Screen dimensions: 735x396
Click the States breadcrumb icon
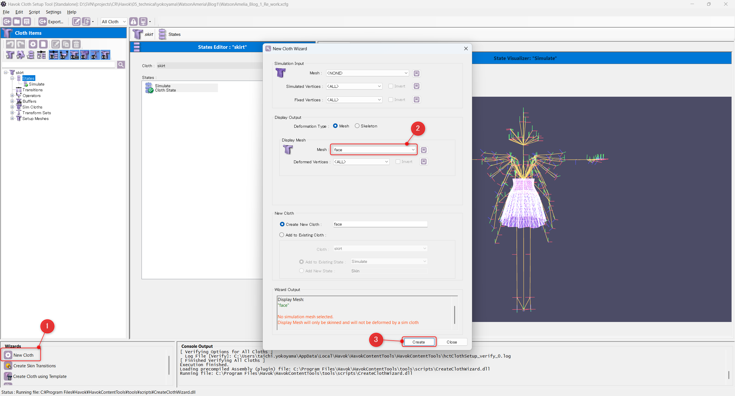162,34
